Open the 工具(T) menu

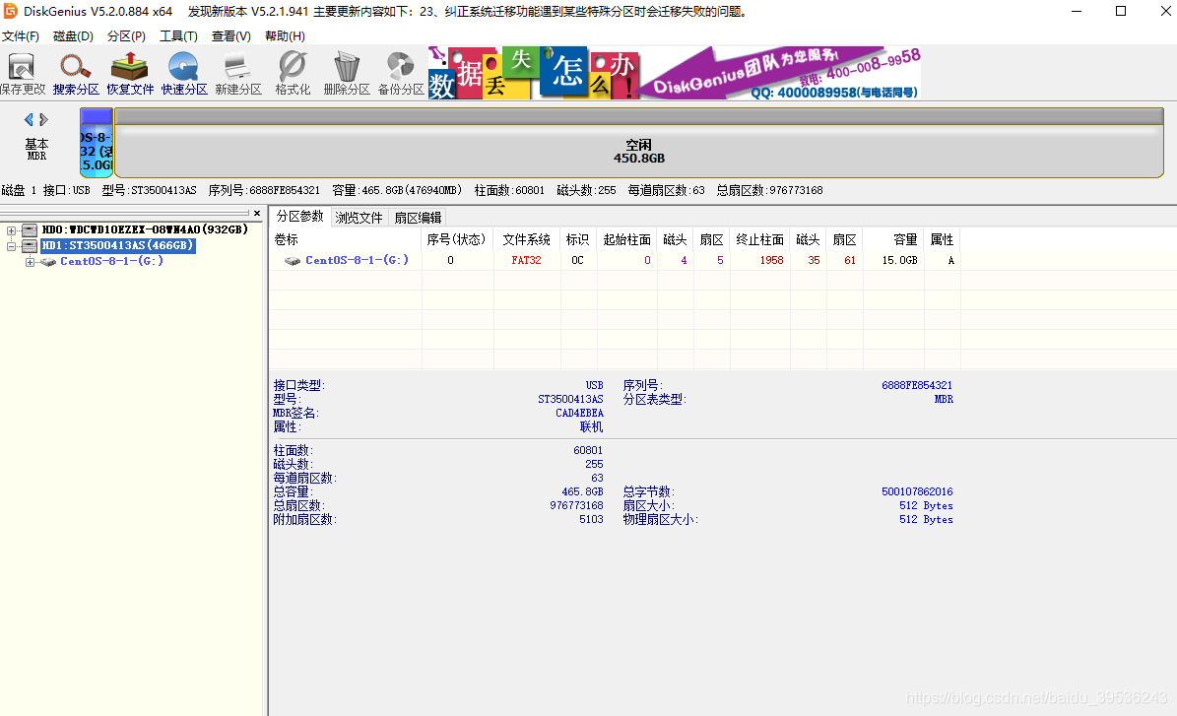click(178, 36)
